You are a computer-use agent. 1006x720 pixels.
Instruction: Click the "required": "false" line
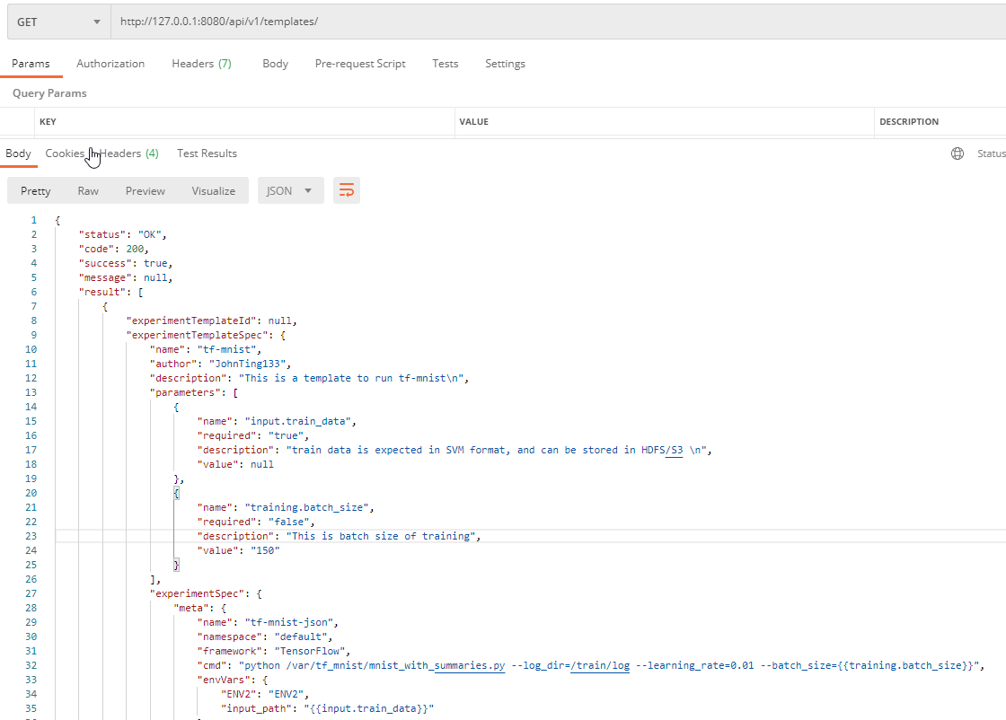[x=256, y=522]
